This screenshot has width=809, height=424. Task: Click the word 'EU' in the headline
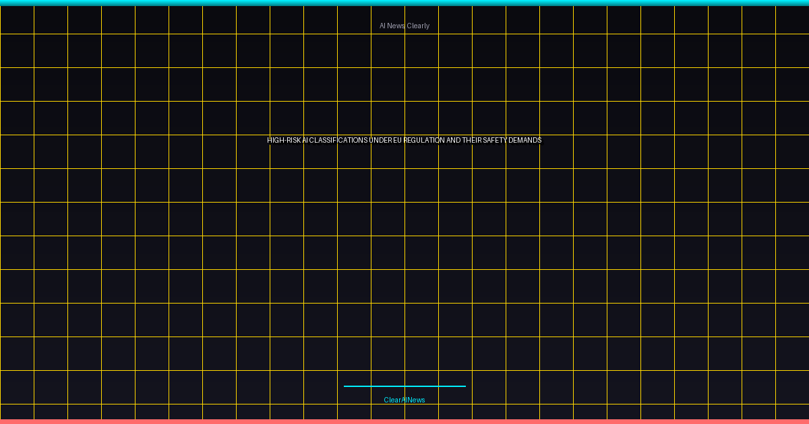(398, 140)
